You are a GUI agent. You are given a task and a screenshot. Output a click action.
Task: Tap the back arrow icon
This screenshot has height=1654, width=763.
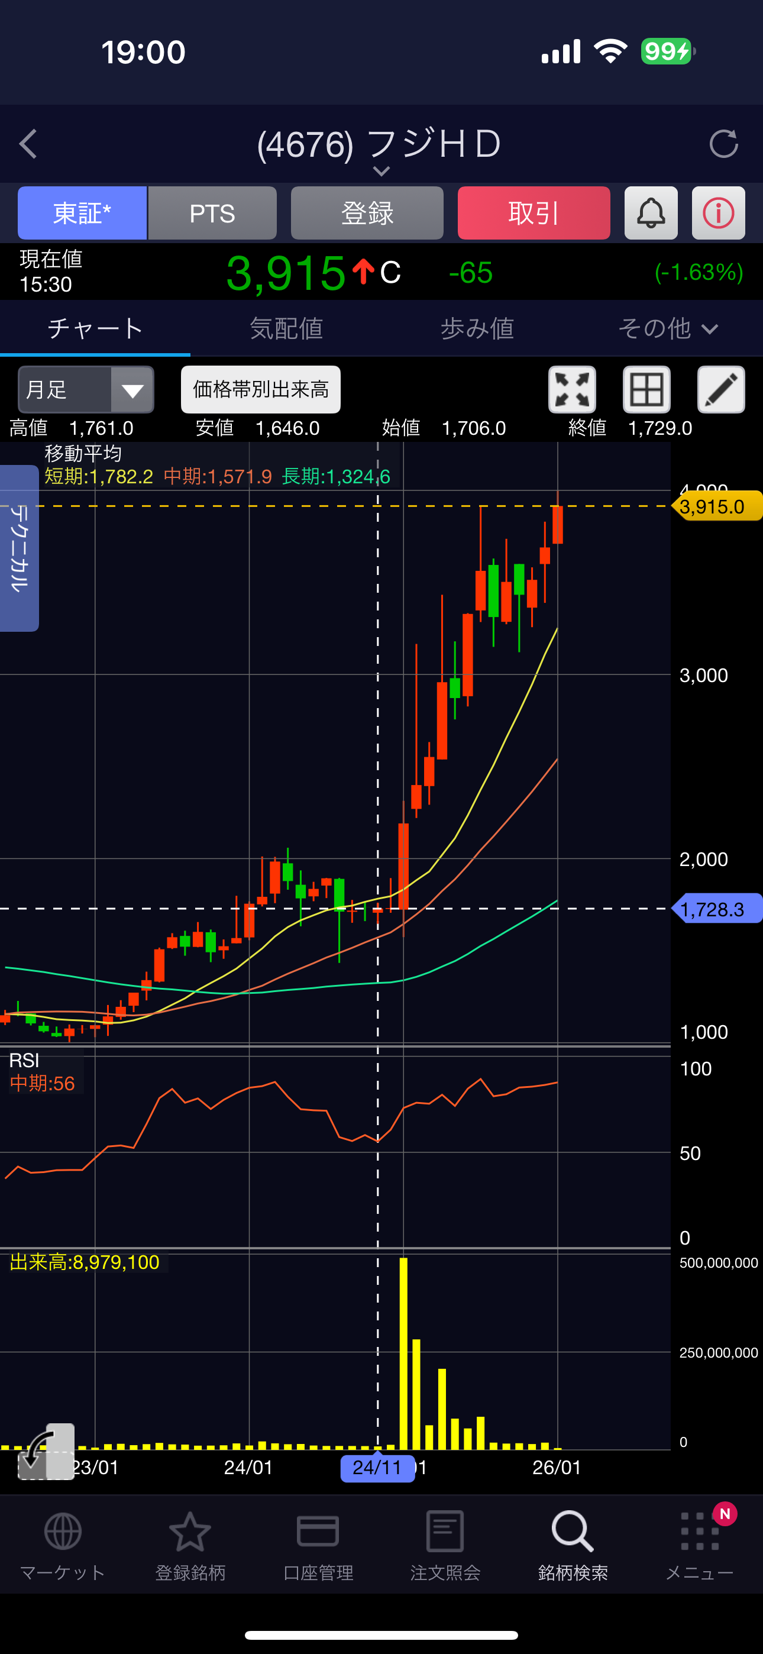point(28,144)
